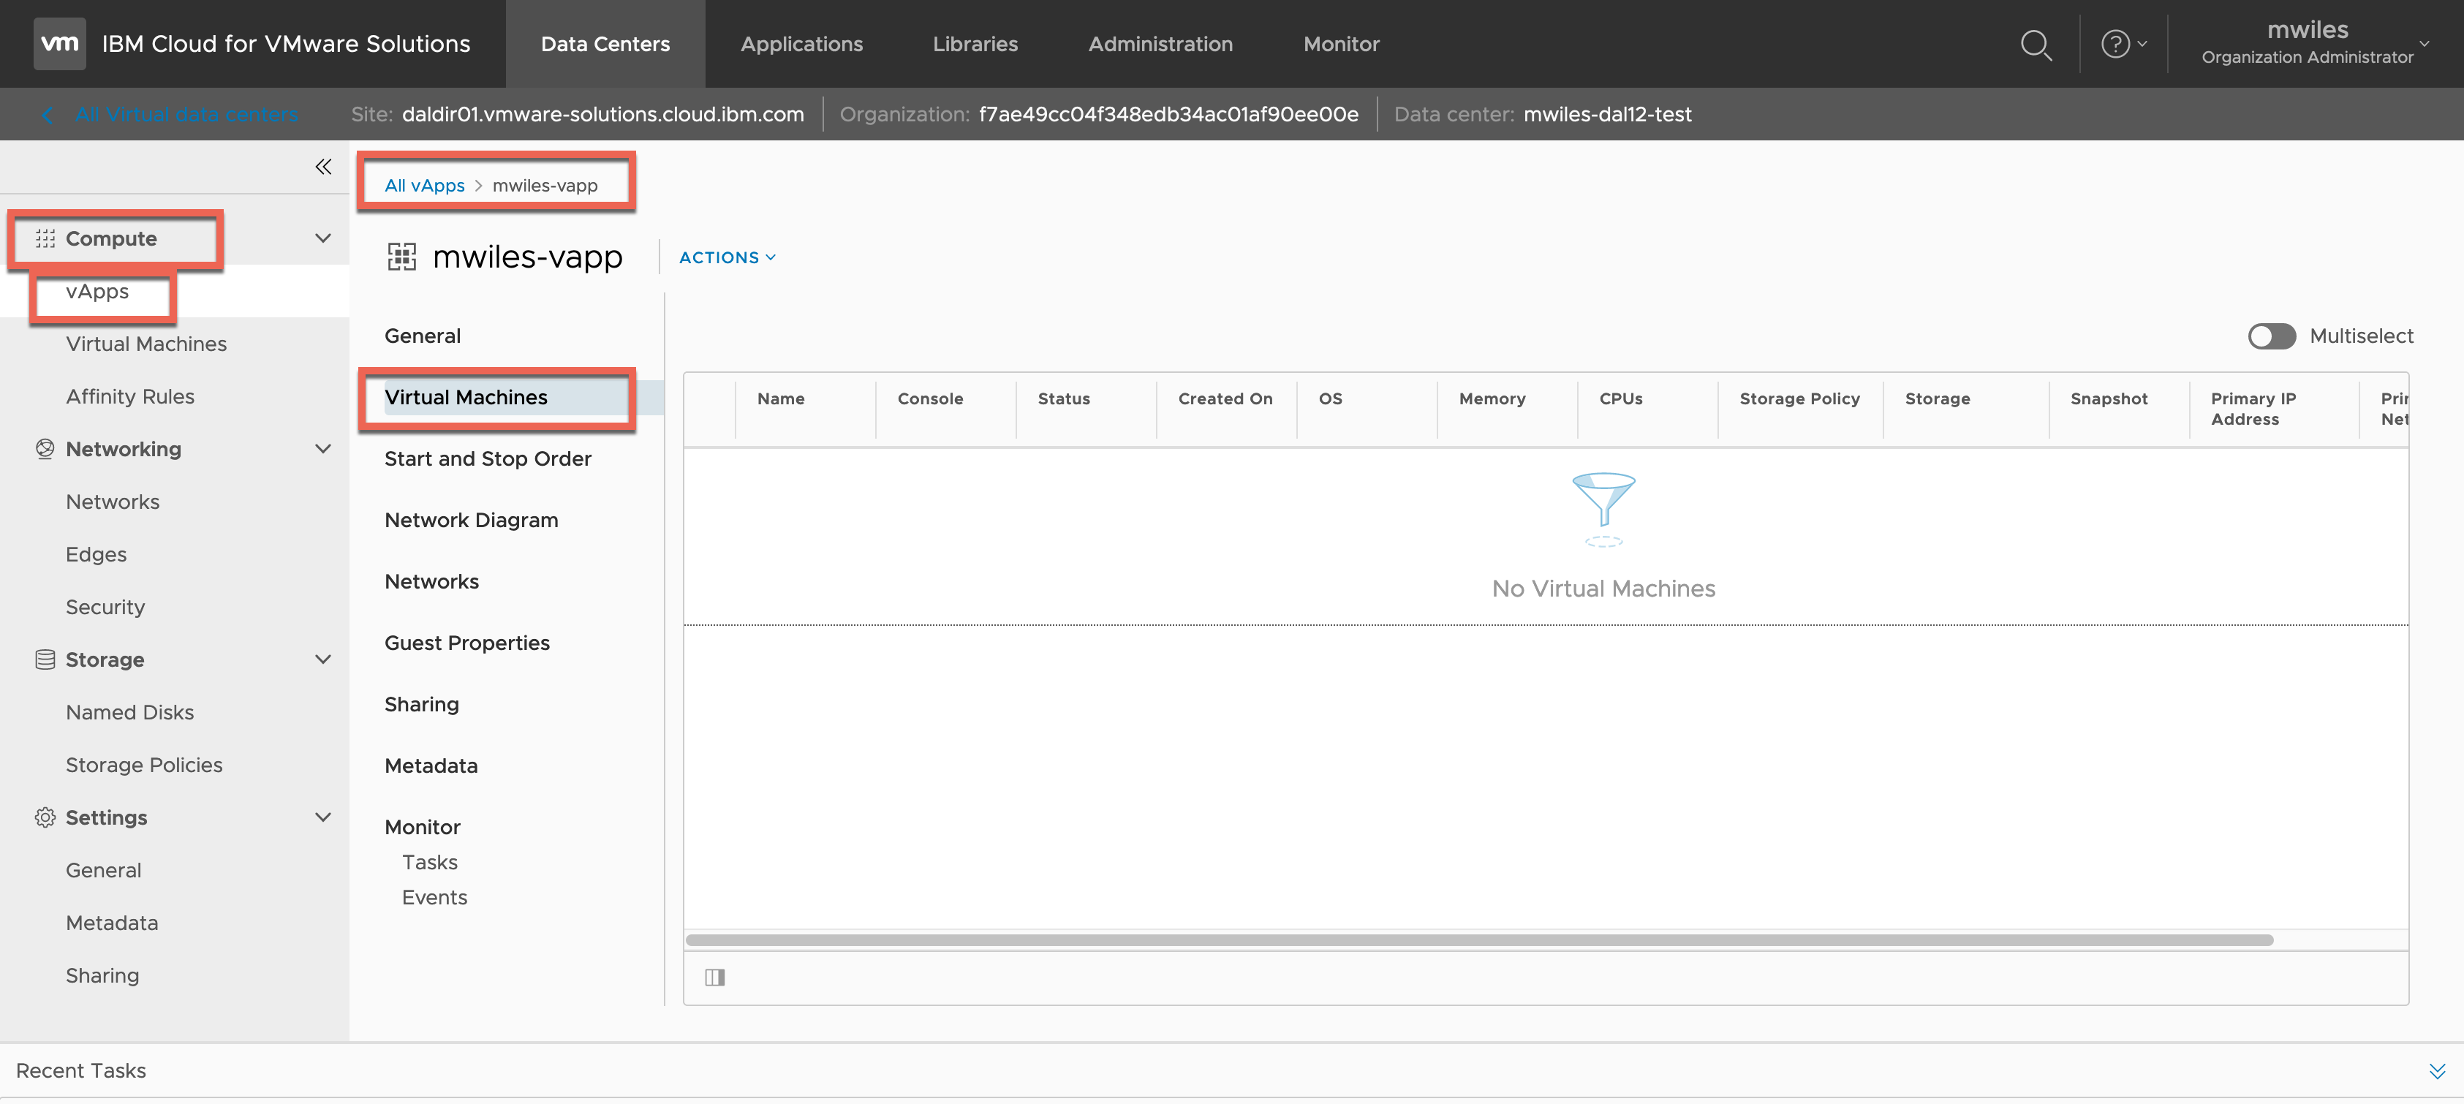2464x1104 pixels.
Task: Click the mwiles-vapp vApp grid icon
Action: click(x=401, y=257)
